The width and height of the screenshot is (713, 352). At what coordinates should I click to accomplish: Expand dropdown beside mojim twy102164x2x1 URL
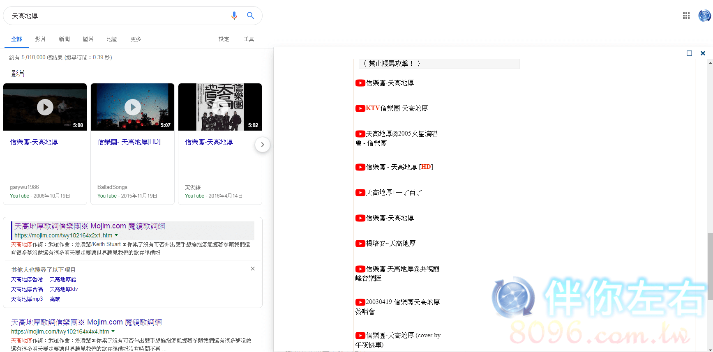point(116,235)
